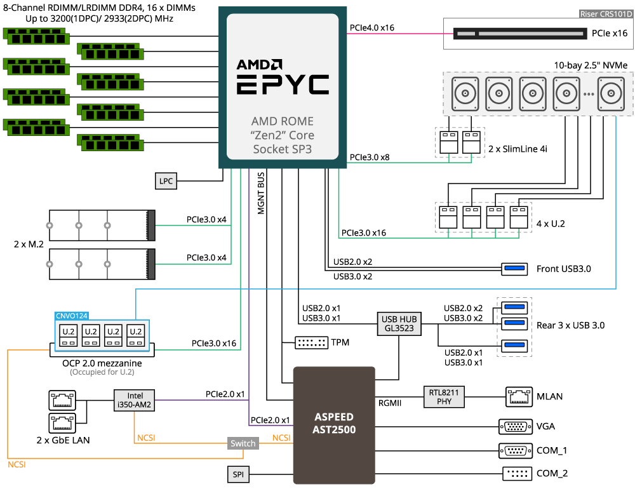This screenshot has height=489, width=635.
Task: Click the CNVO124 label tag
Action: coord(71,316)
